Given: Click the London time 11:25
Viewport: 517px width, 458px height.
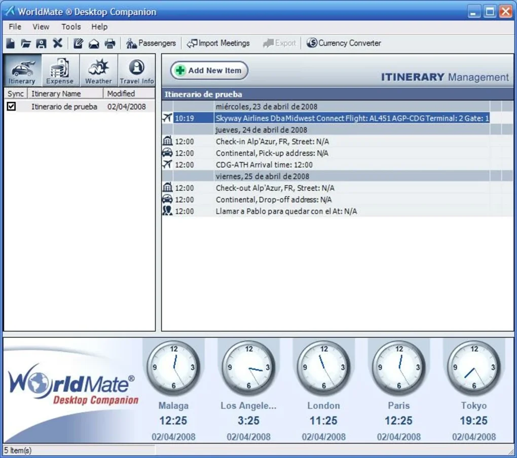Looking at the screenshot, I should tap(324, 420).
